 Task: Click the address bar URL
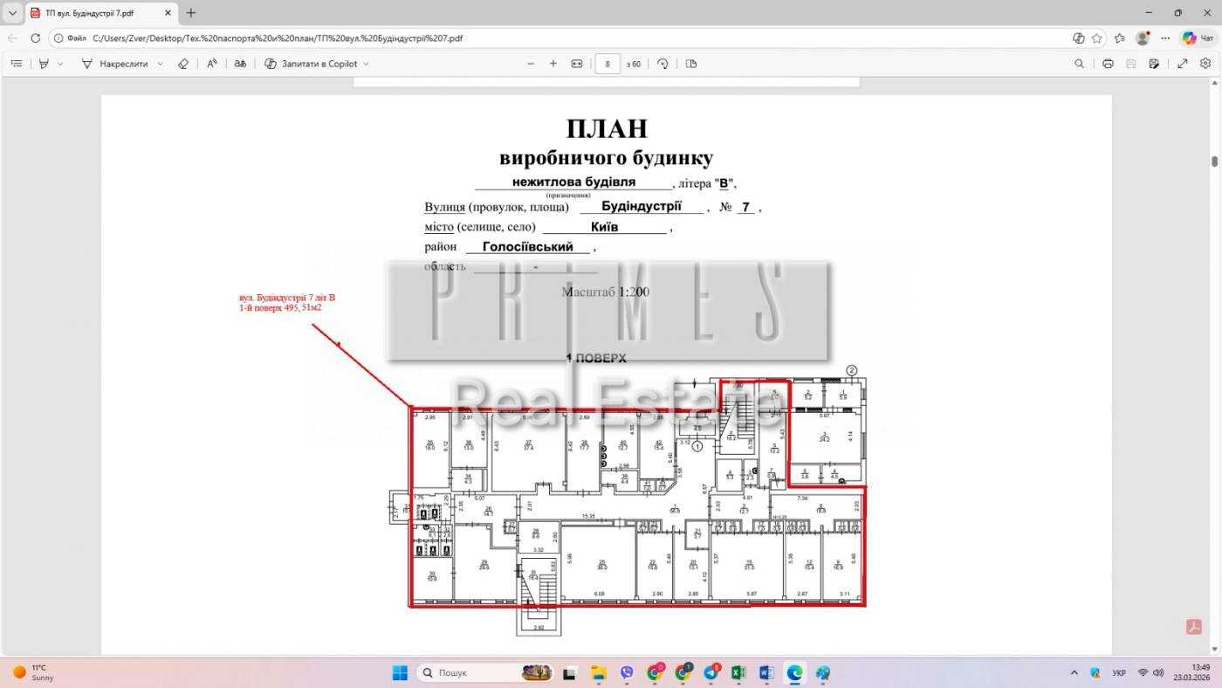click(278, 38)
